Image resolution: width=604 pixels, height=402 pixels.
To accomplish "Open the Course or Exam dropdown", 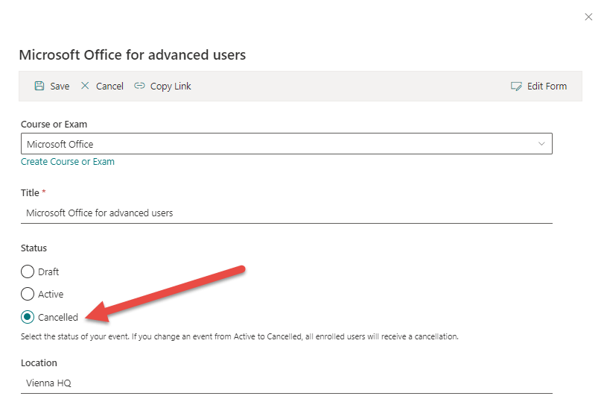I will [287, 144].
